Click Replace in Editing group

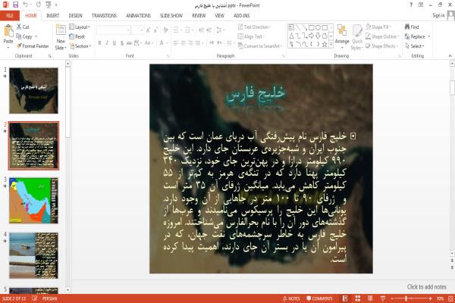point(415,36)
